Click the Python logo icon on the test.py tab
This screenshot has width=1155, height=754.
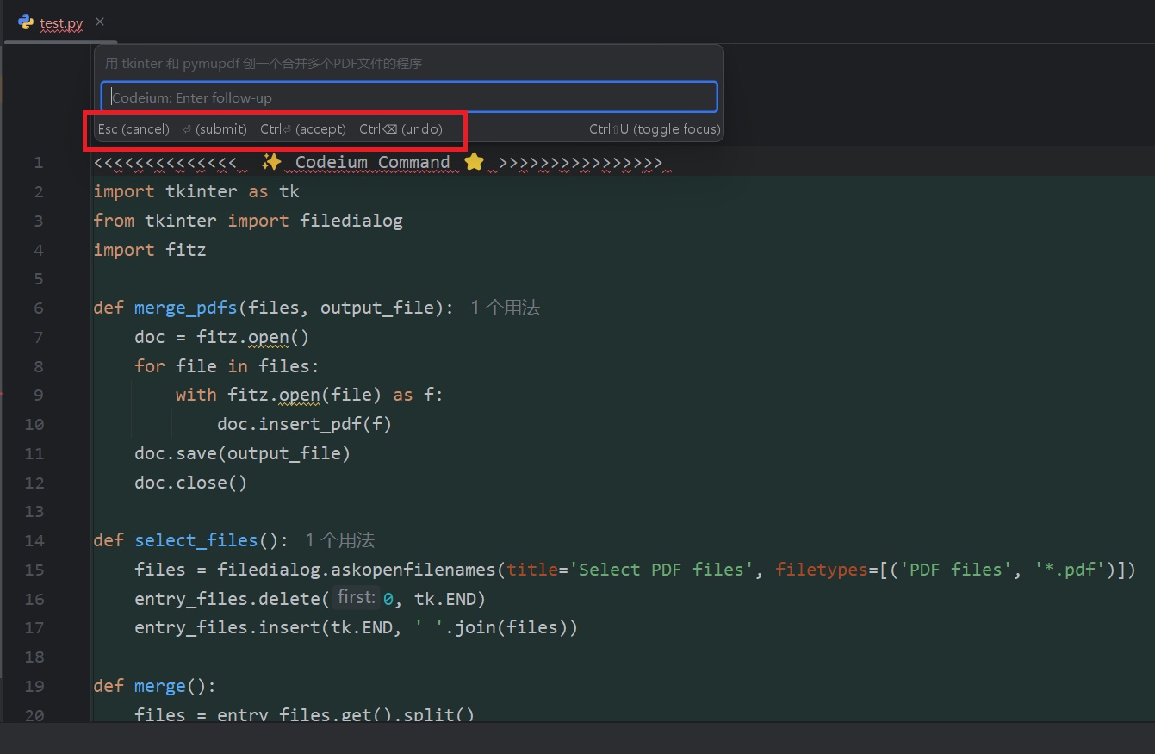26,22
